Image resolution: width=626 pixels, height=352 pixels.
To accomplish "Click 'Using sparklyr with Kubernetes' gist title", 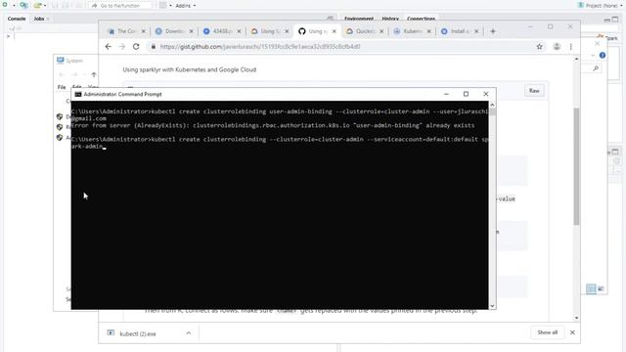I will click(x=189, y=69).
